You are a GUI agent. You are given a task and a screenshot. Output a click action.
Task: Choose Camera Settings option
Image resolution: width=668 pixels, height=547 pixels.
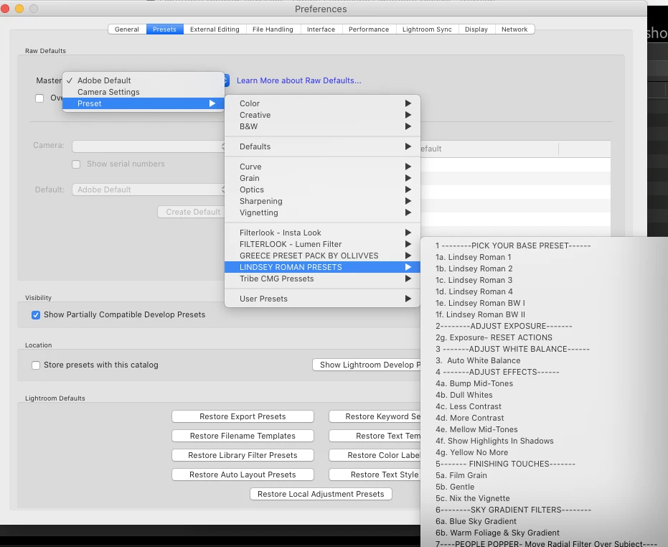pos(144,92)
